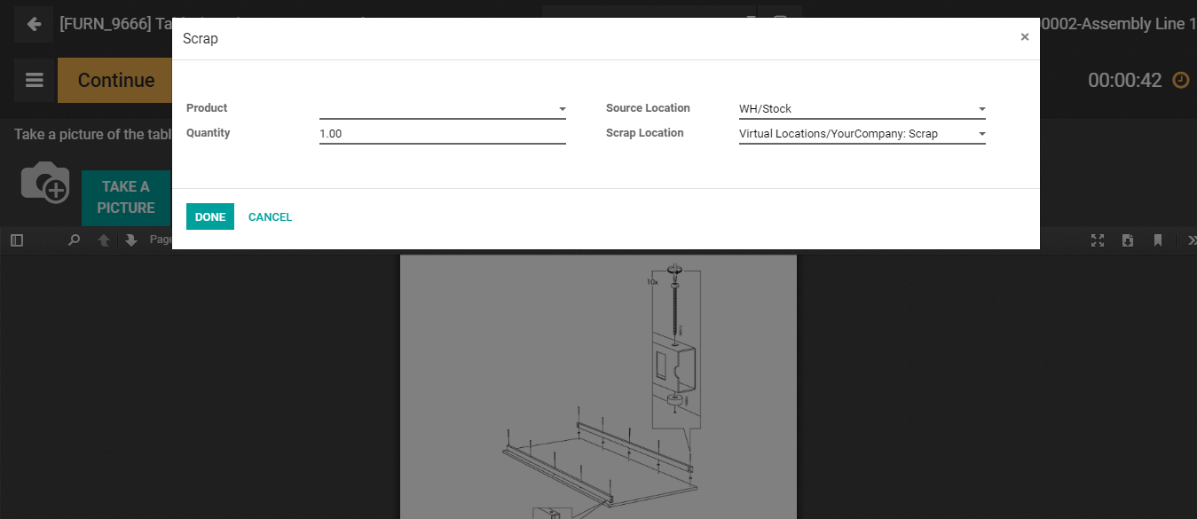
Task: Click the Continue button
Action: click(115, 80)
